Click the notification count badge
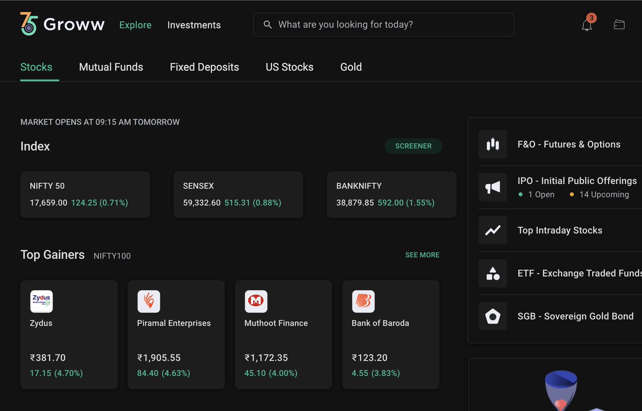642x411 pixels. coord(591,18)
